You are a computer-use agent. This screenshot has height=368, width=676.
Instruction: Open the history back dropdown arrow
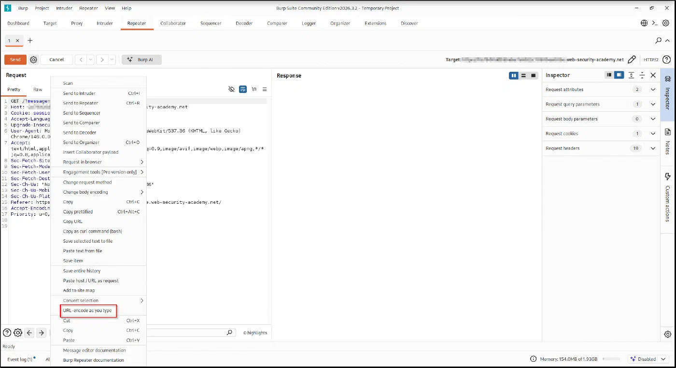[x=90, y=60]
